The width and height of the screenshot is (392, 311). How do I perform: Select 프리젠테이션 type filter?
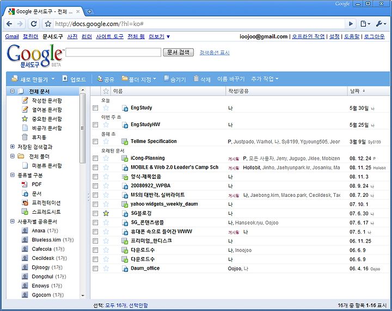(x=46, y=203)
